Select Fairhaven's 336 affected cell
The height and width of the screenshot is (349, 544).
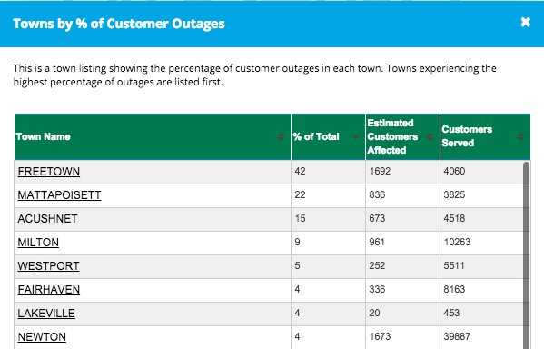pos(402,290)
